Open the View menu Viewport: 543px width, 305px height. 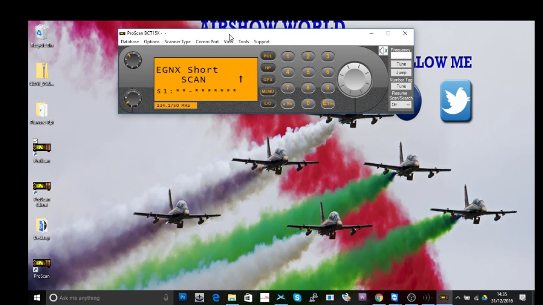[x=228, y=42]
